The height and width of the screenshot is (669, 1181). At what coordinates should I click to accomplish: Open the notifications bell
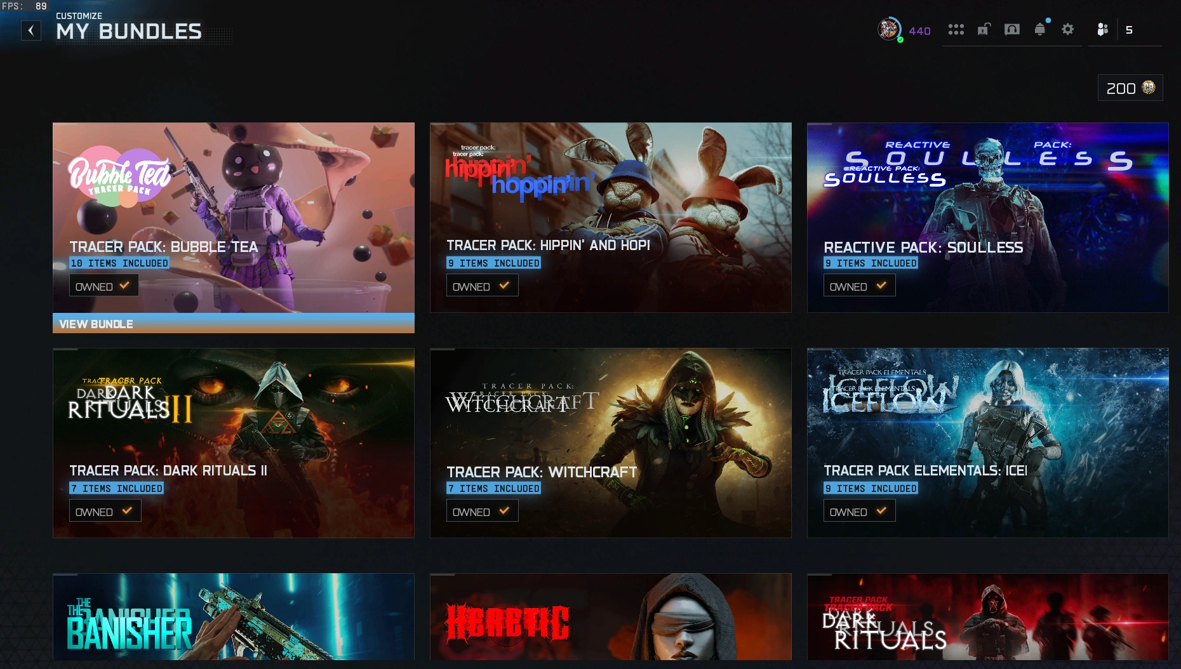point(1040,29)
